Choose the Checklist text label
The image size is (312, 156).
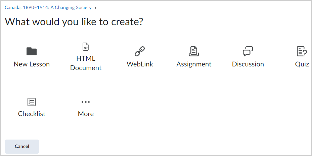pos(32,114)
